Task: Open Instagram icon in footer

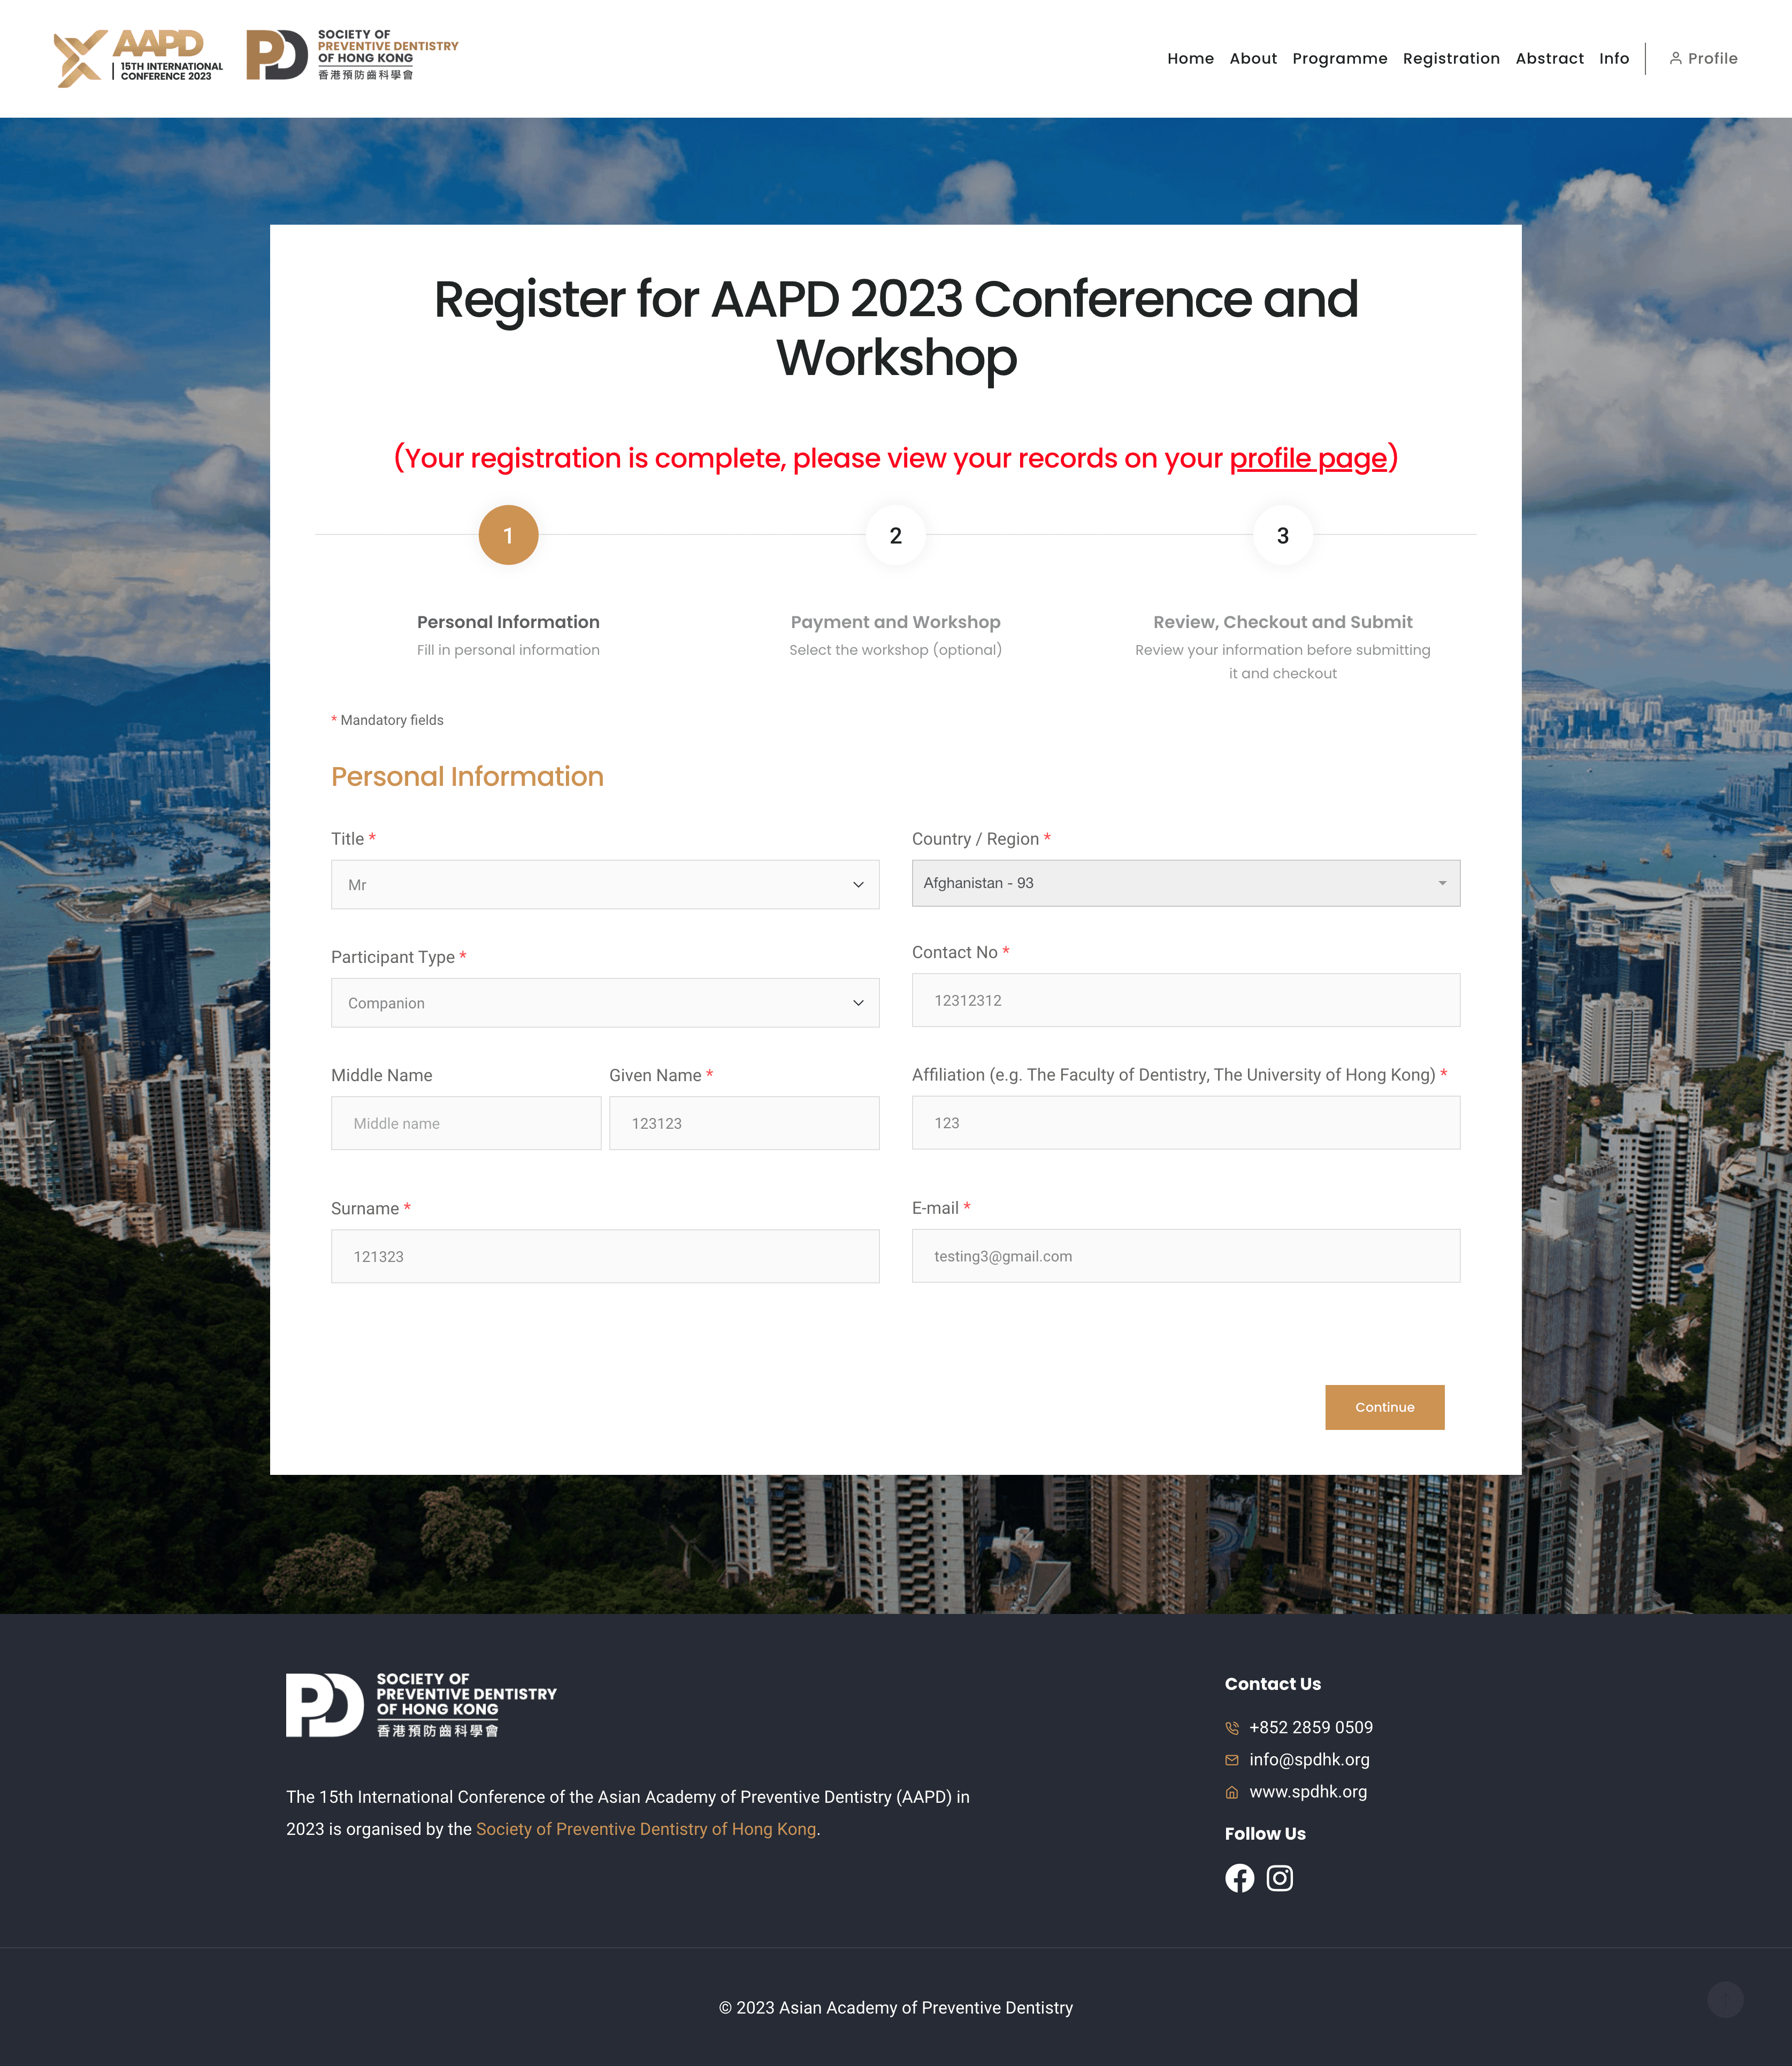Action: click(1279, 1878)
